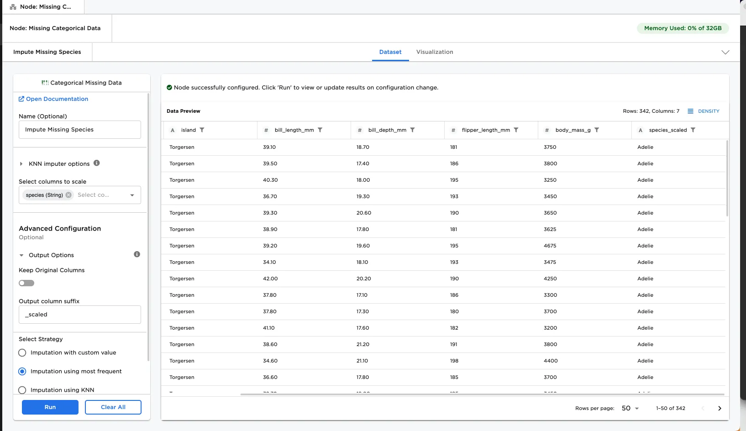Toggle Keep Original Columns switch
Screen dimensions: 746x431
coord(26,283)
